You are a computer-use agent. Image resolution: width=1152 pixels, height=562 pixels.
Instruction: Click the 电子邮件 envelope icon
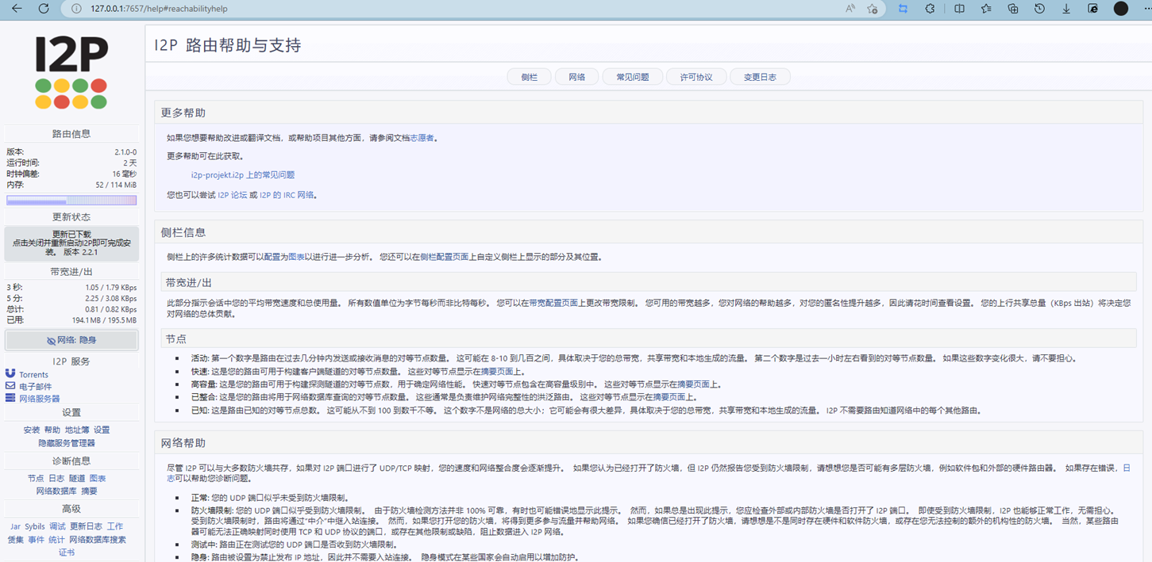click(x=10, y=386)
